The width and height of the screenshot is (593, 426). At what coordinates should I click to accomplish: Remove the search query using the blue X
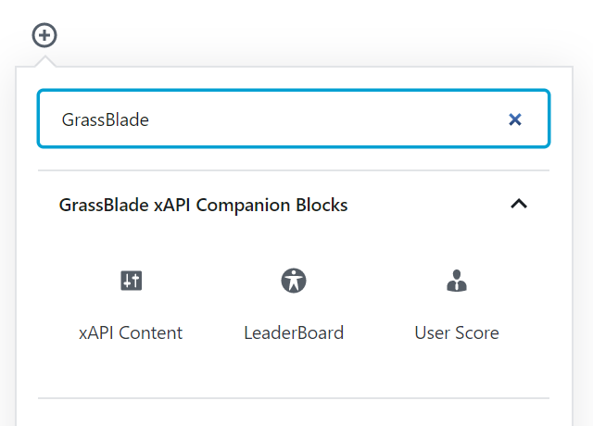[x=515, y=119]
